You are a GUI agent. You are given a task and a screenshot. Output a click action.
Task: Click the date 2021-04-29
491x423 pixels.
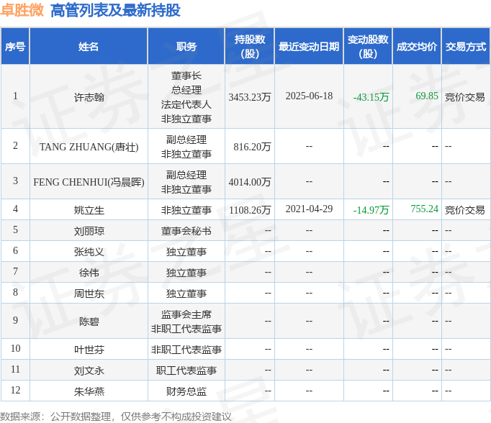pos(309,209)
